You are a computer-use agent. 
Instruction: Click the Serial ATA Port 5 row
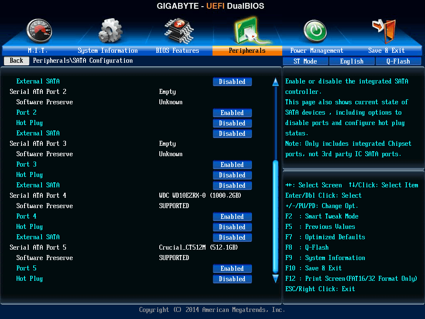(38, 248)
